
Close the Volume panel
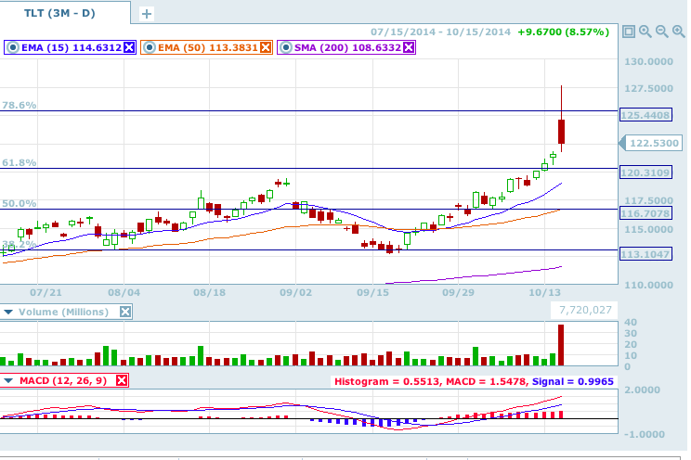[125, 313]
